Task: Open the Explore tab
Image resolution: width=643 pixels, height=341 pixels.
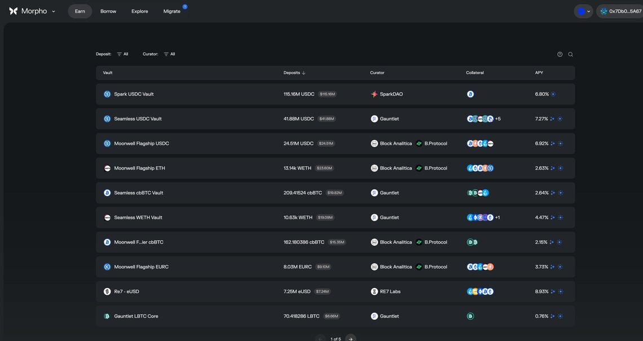Action: [140, 11]
